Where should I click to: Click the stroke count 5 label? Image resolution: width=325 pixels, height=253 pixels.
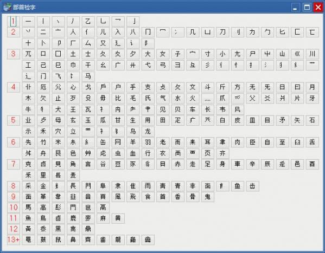pos(13,120)
